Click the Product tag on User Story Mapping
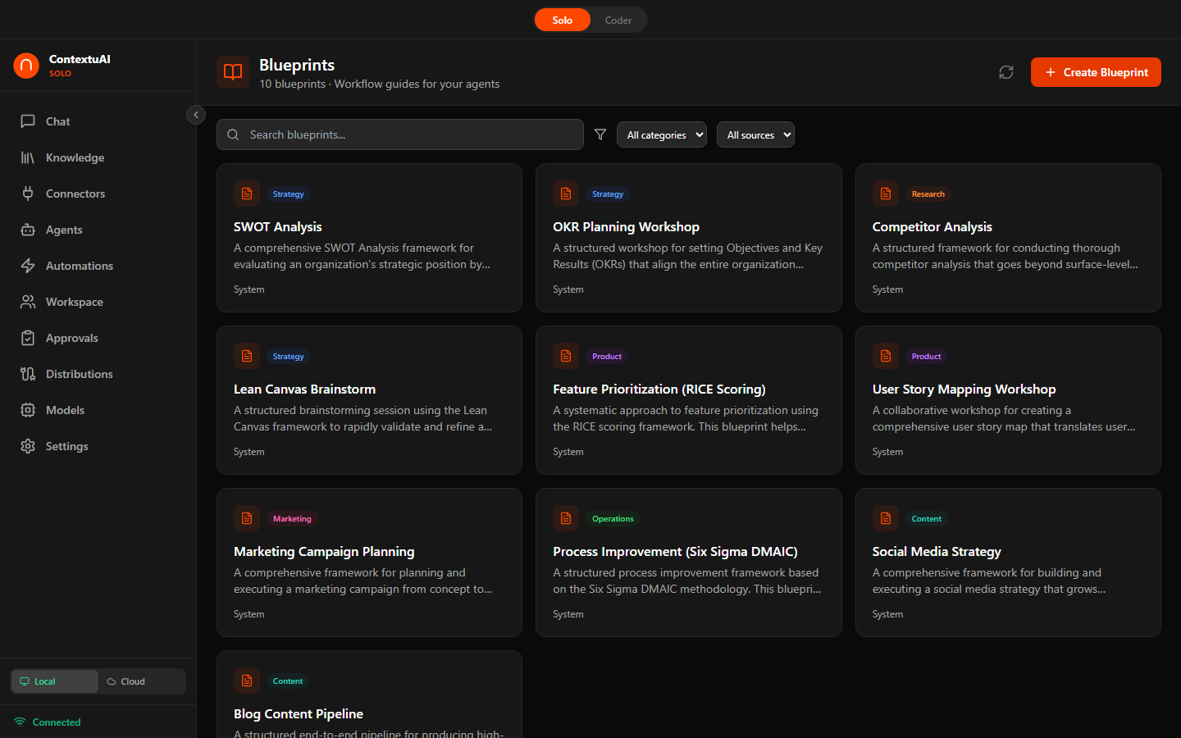1181x738 pixels. tap(927, 357)
